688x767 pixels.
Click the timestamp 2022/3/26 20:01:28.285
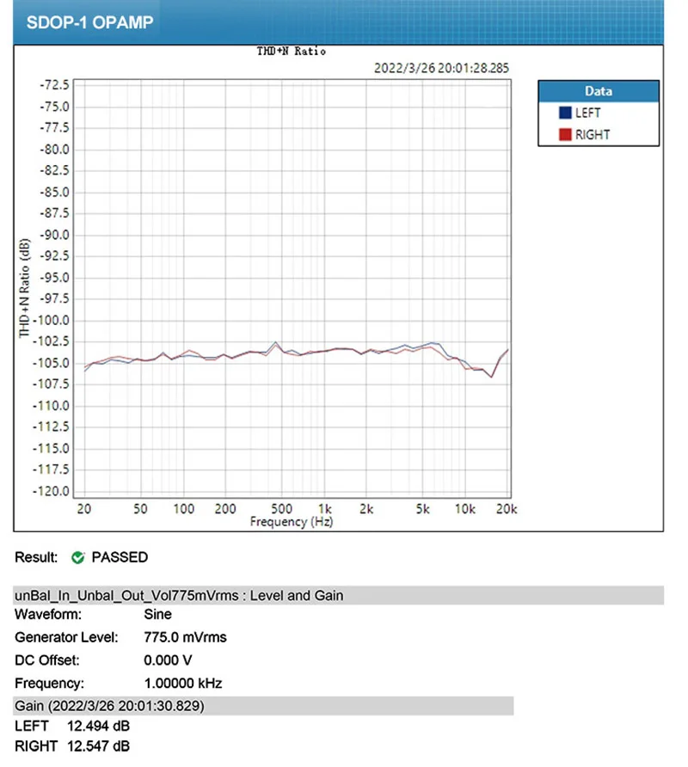click(441, 68)
